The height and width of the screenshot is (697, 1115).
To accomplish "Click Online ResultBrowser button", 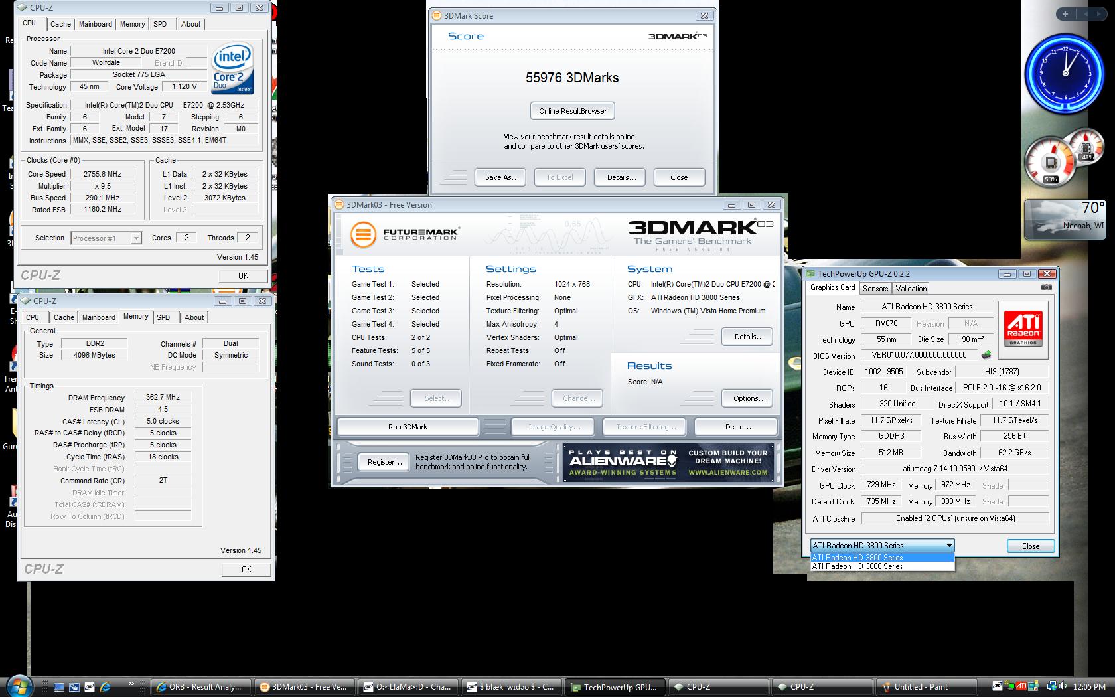I will [x=573, y=111].
